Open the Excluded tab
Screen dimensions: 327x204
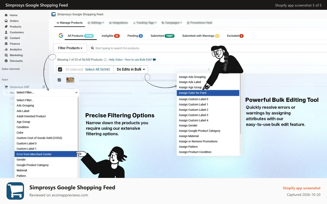tap(235, 36)
